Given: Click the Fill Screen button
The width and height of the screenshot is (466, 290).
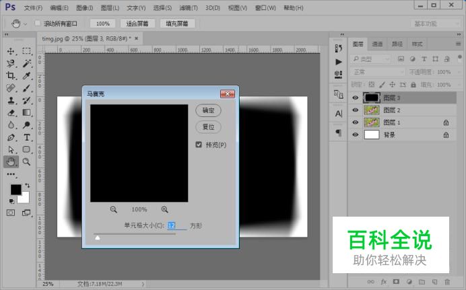Looking at the screenshot, I should pos(177,24).
